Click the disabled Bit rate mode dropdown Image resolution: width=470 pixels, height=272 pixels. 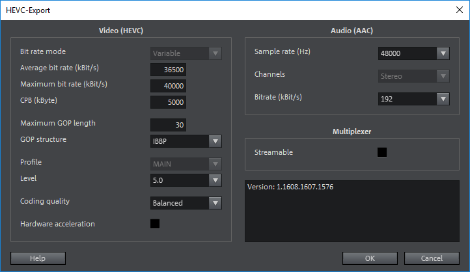click(x=186, y=53)
